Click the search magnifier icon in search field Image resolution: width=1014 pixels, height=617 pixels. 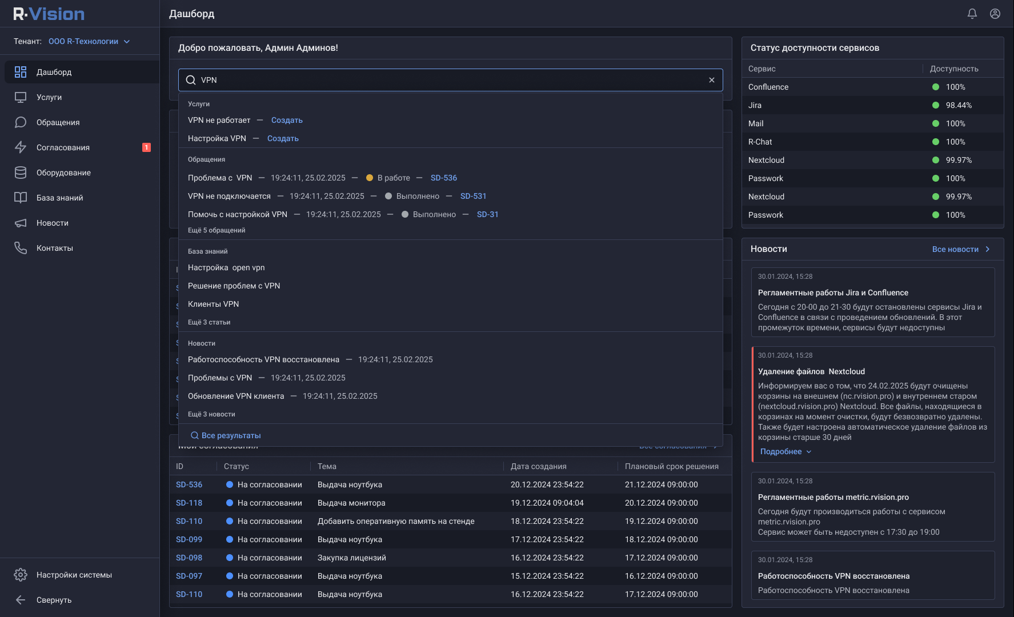(x=191, y=80)
